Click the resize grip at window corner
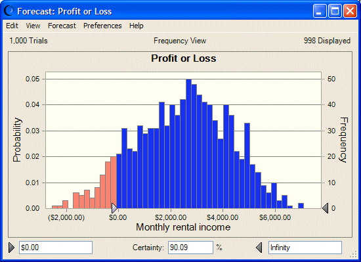This screenshot has height=262, width=361. point(353,254)
